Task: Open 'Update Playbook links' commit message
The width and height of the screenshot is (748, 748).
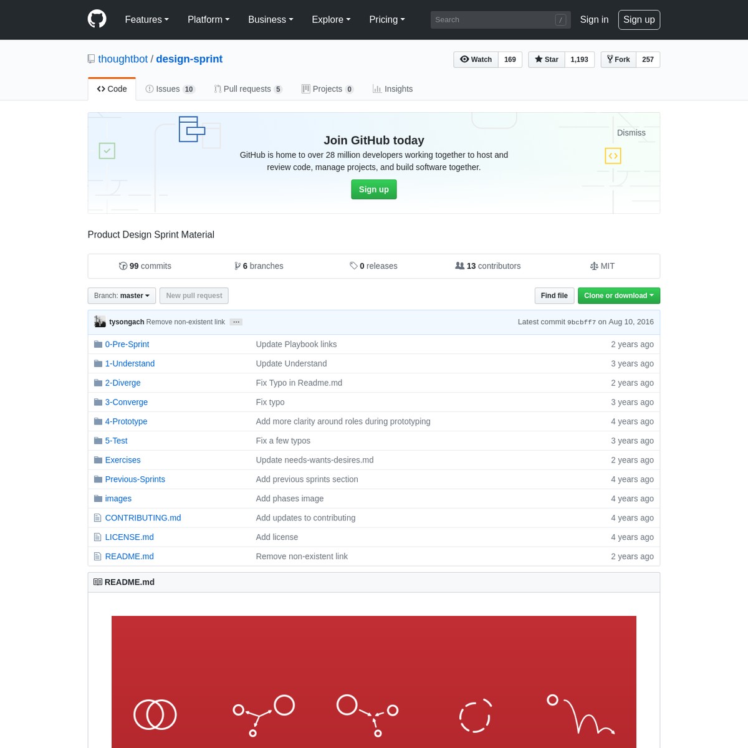Action: coord(296,344)
